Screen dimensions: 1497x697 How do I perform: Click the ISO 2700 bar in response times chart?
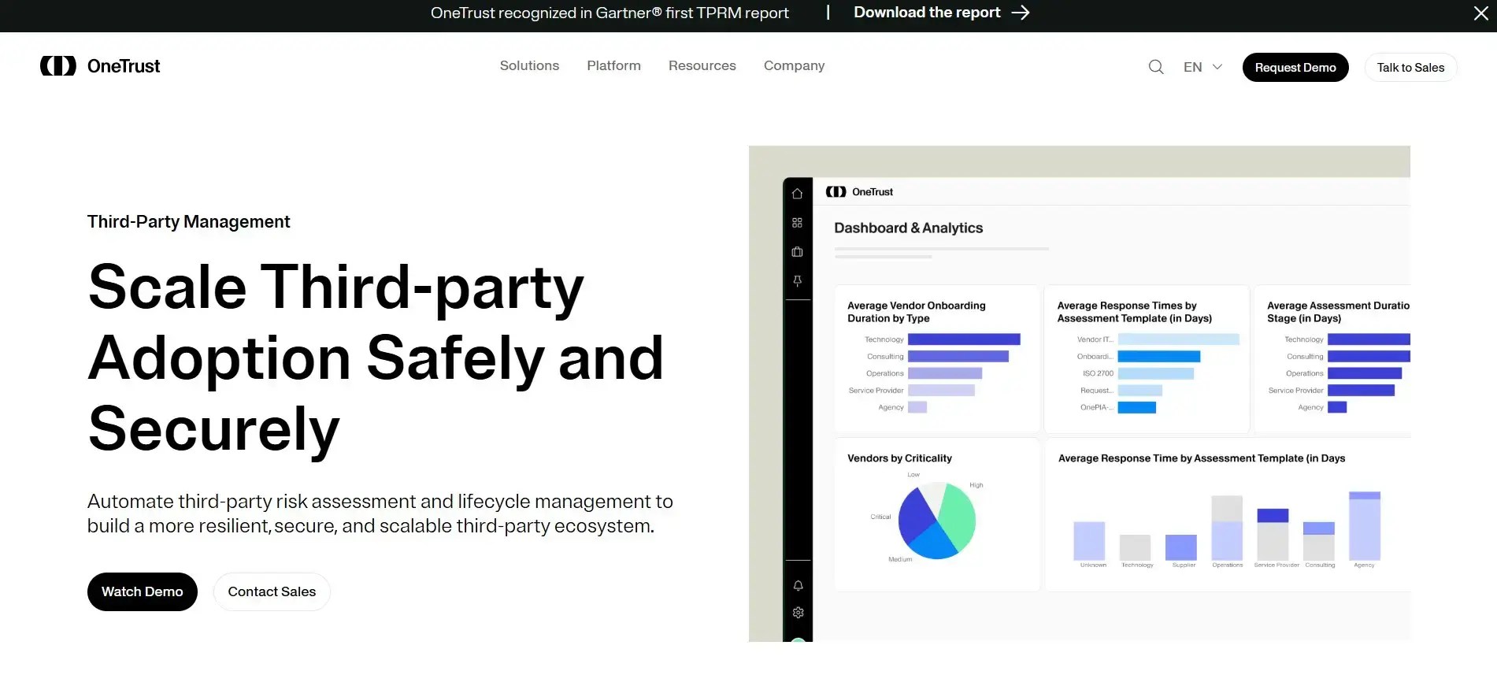point(1156,373)
